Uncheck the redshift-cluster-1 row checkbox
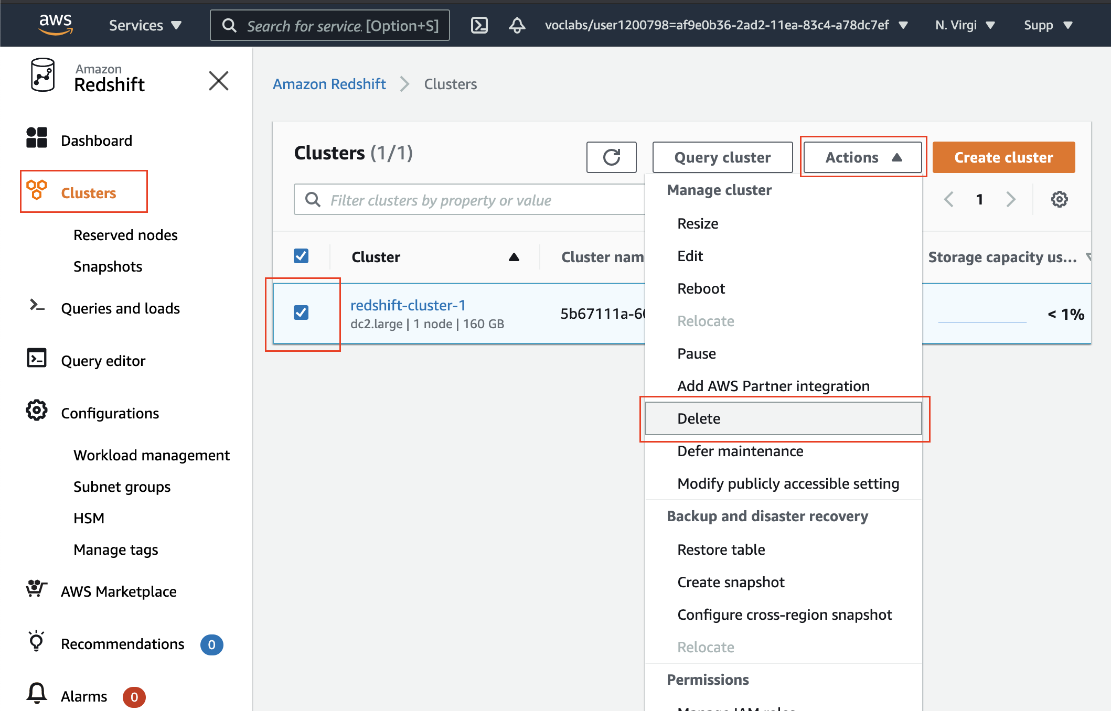1111x711 pixels. point(301,313)
